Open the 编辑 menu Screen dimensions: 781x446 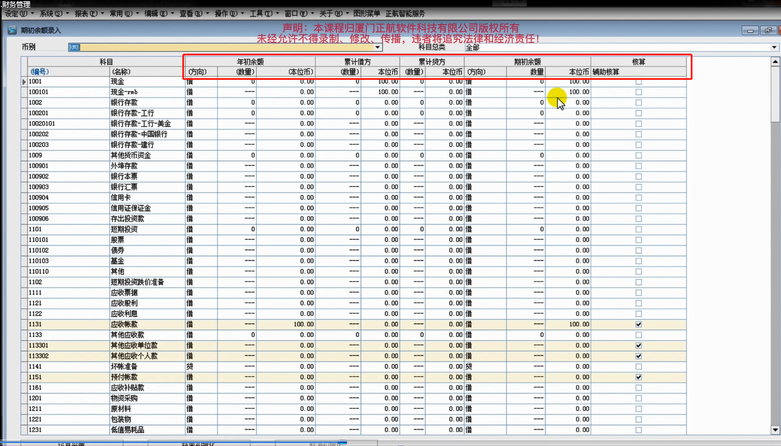tap(159, 13)
